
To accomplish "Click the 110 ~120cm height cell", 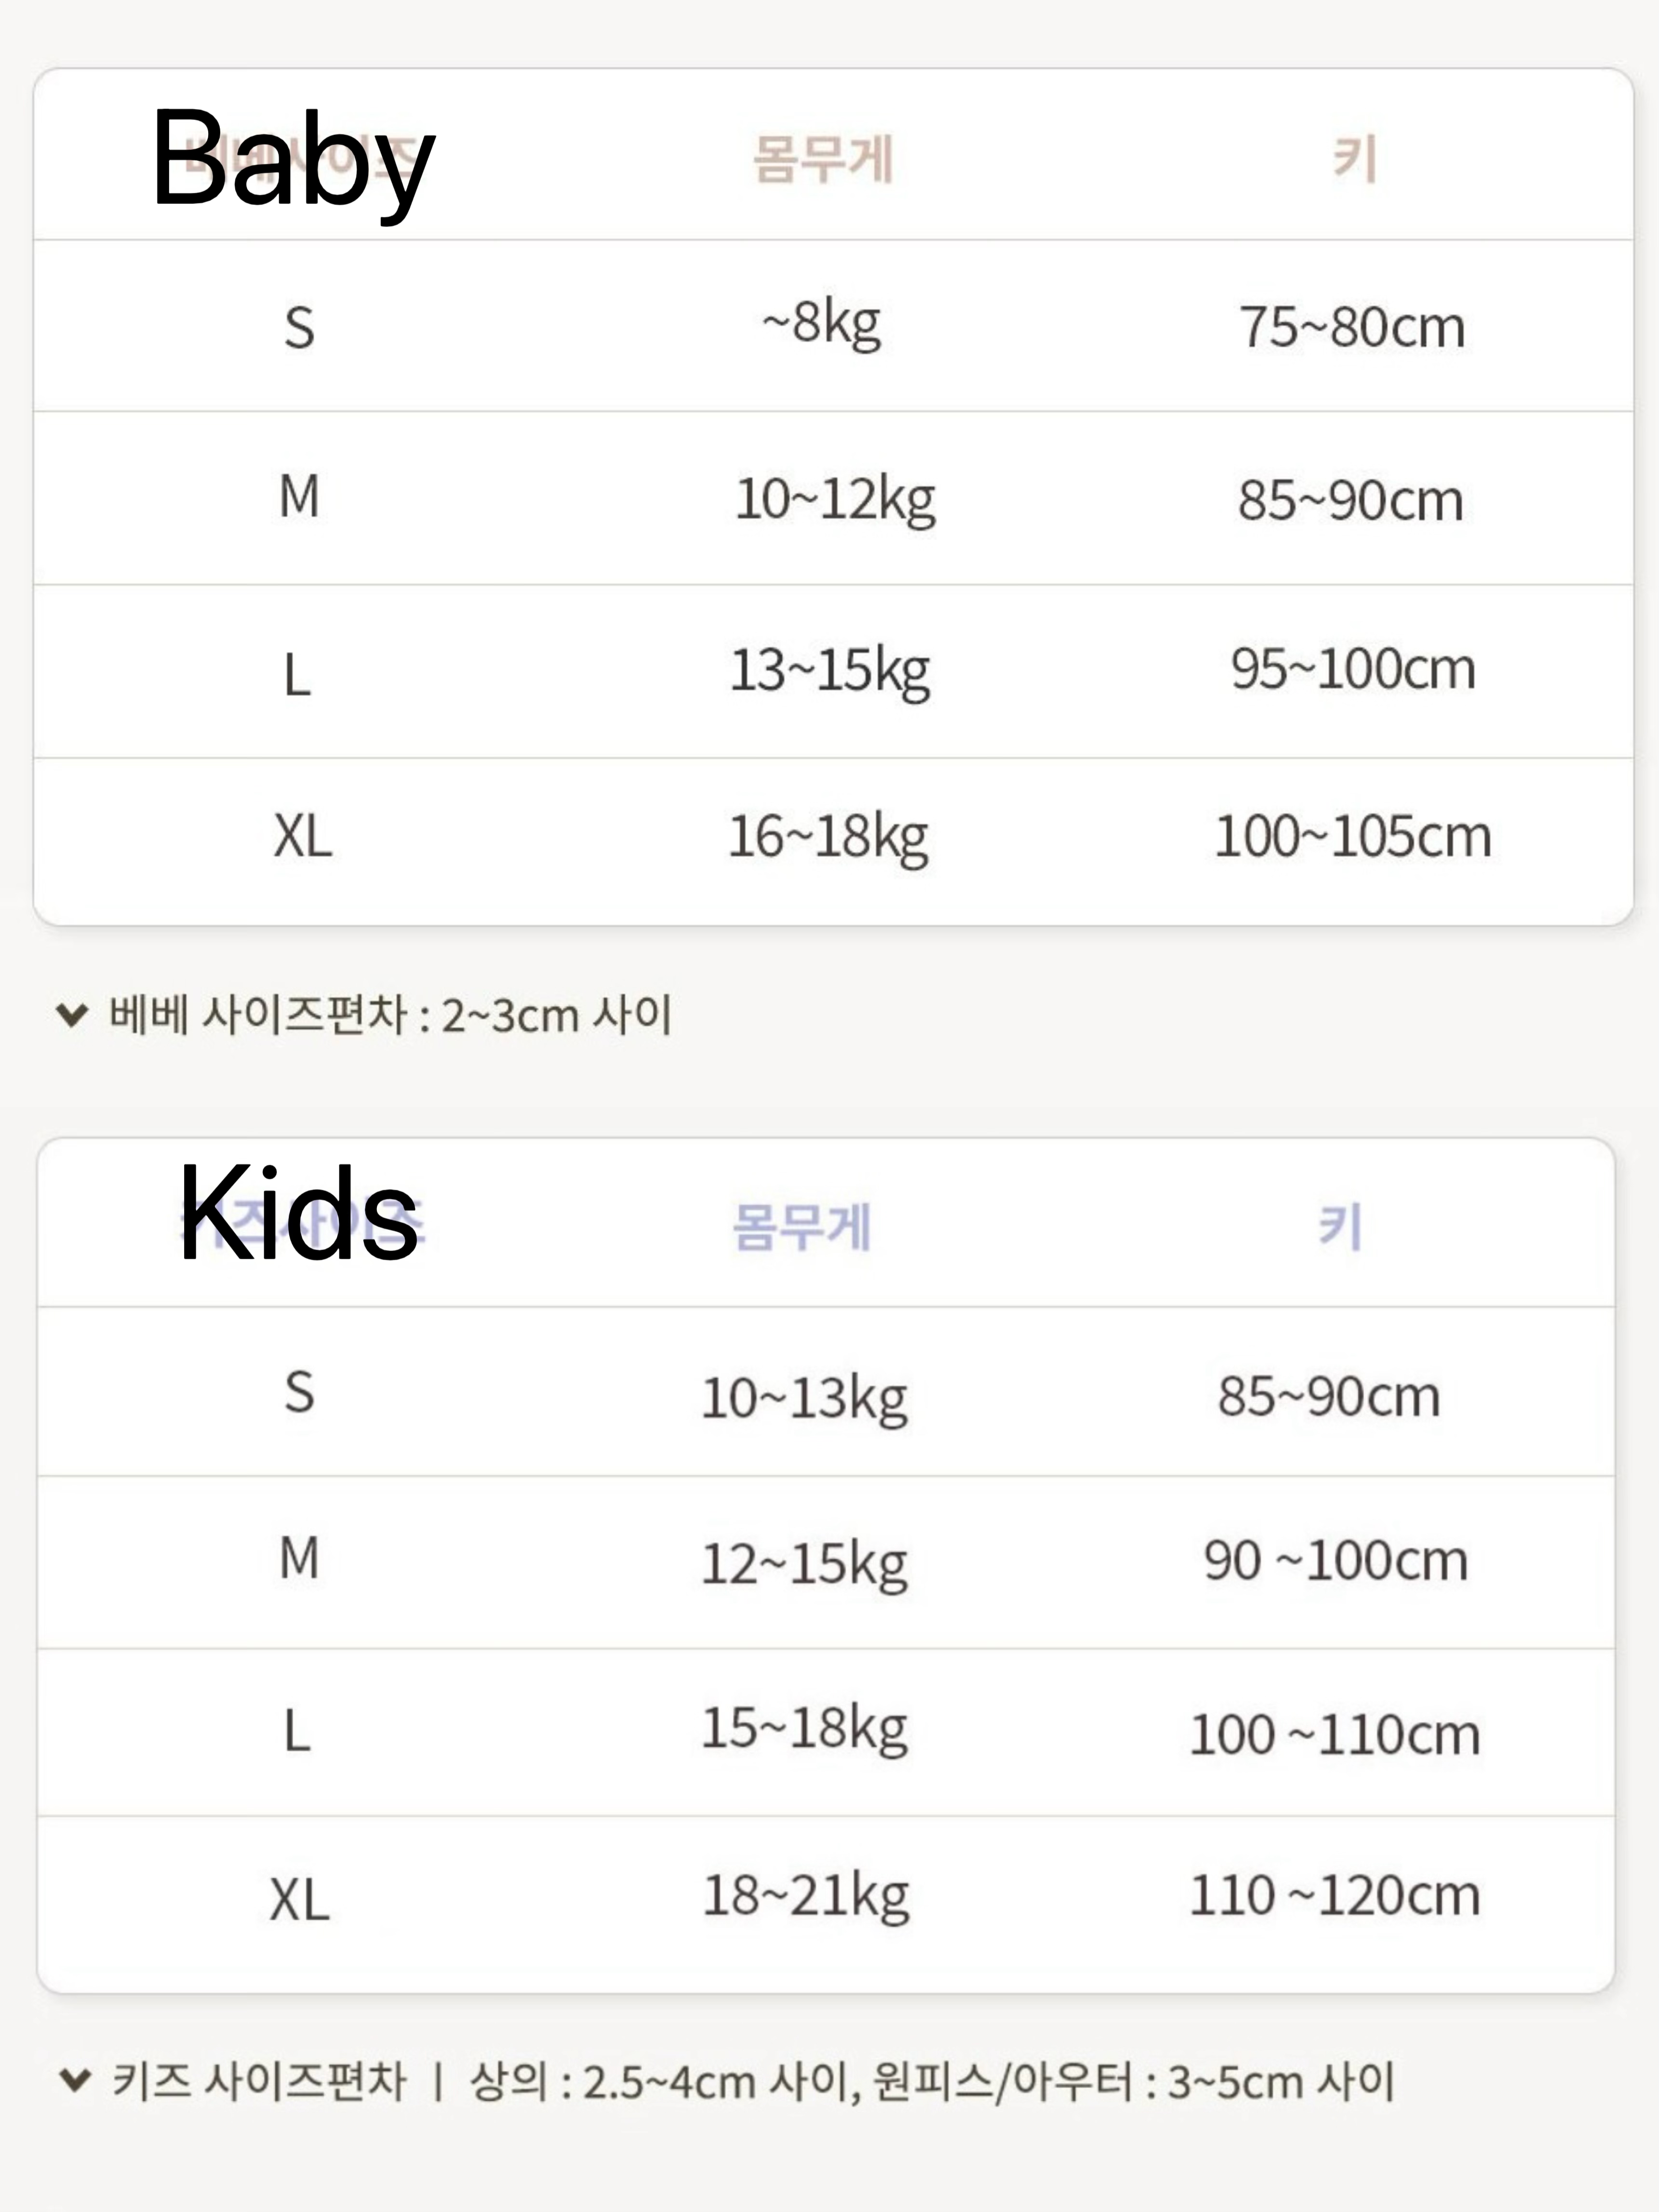I will (1335, 1895).
